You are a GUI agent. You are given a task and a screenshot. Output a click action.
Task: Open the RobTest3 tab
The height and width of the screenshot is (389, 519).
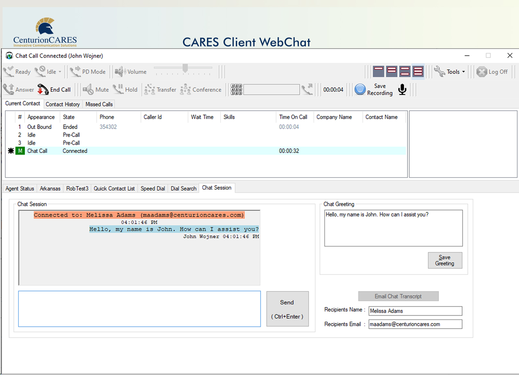tap(77, 188)
